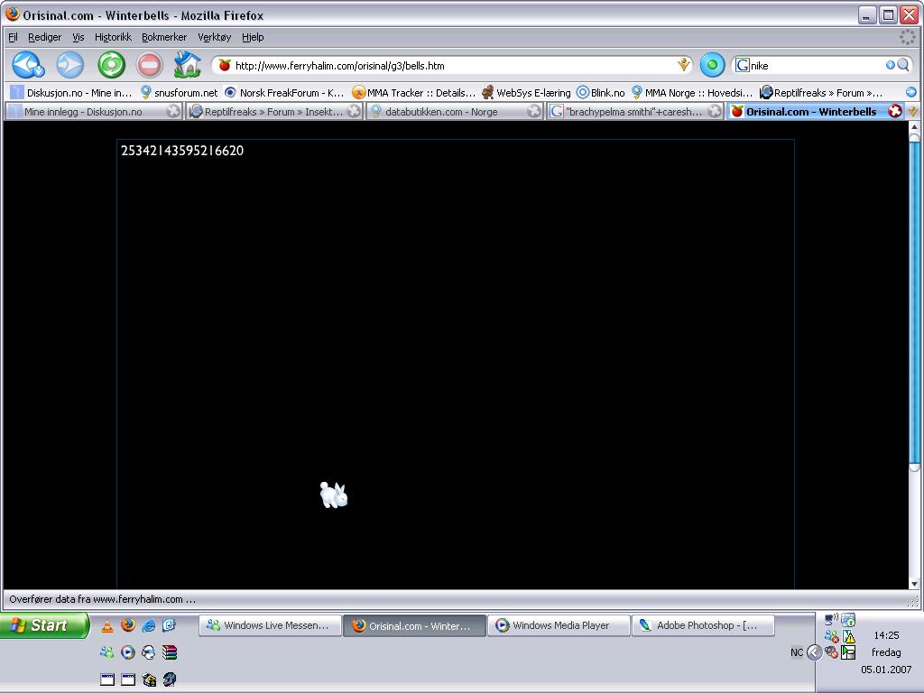This screenshot has width=924, height=693.
Task: Launch Firefox from quick launch
Action: pyautogui.click(x=128, y=624)
